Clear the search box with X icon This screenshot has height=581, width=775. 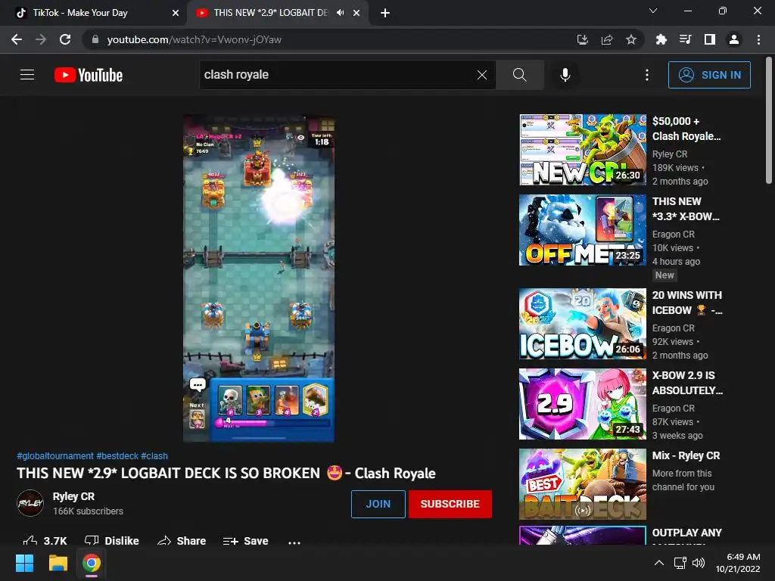482,75
